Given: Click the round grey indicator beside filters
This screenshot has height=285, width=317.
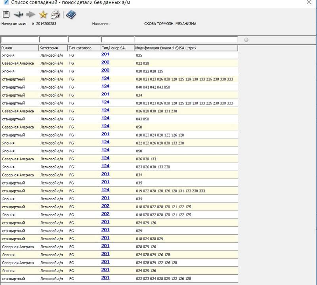Looking at the screenshot, I should click(246, 40).
